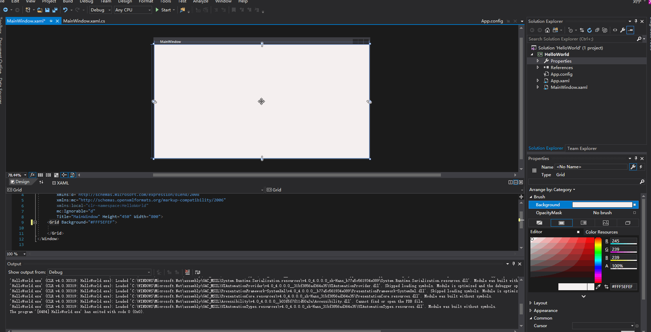Click the Home icon in Solution Explorer
651x332 pixels.
click(x=547, y=30)
